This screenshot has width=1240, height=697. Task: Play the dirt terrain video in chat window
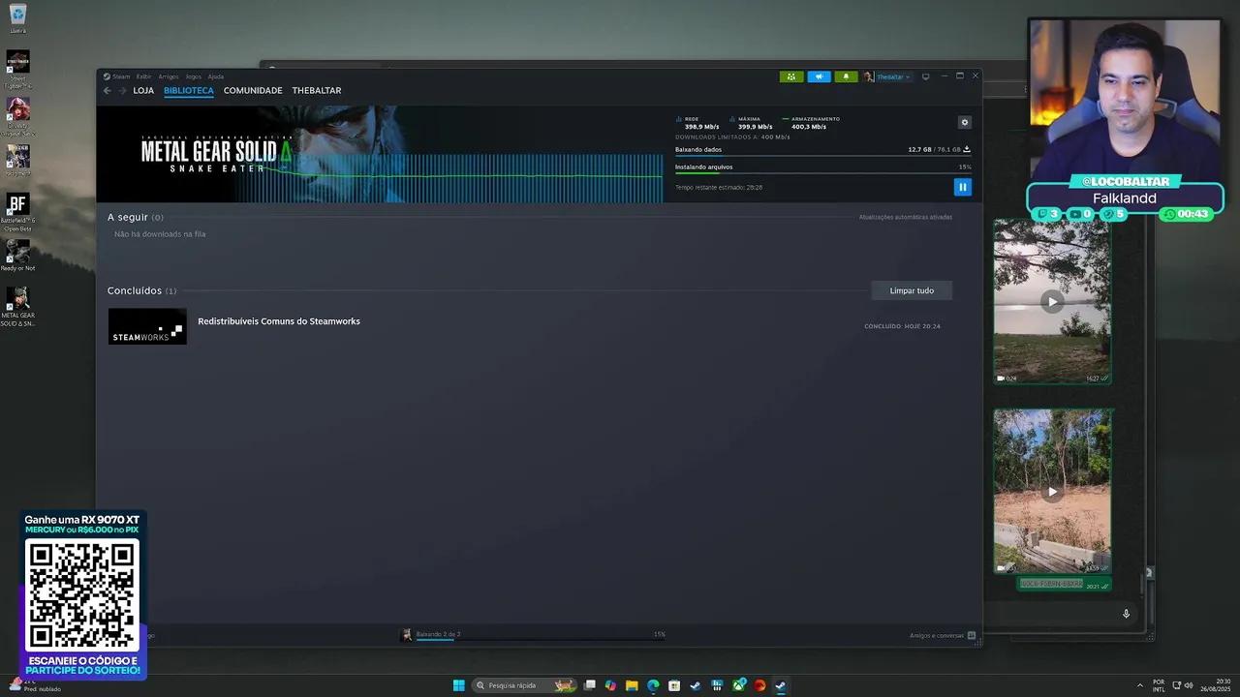(1052, 491)
